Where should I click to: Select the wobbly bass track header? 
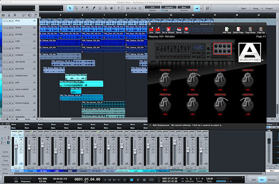pyautogui.click(x=20, y=76)
